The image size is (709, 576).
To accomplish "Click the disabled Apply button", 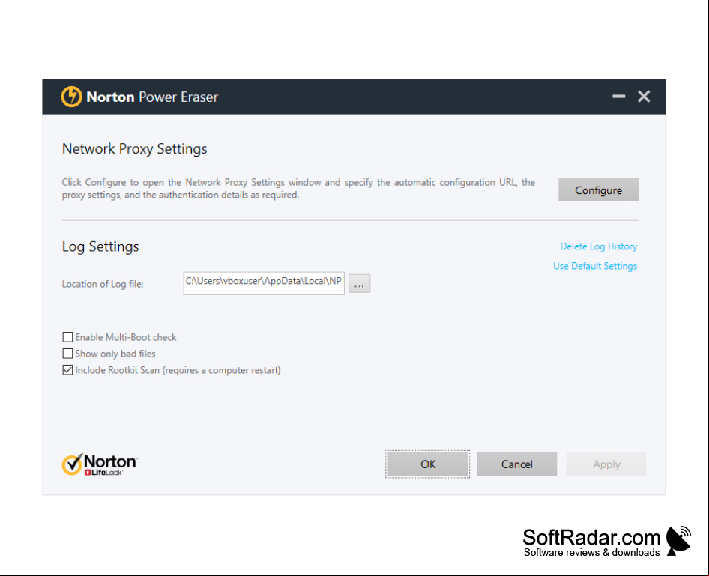I will point(606,464).
